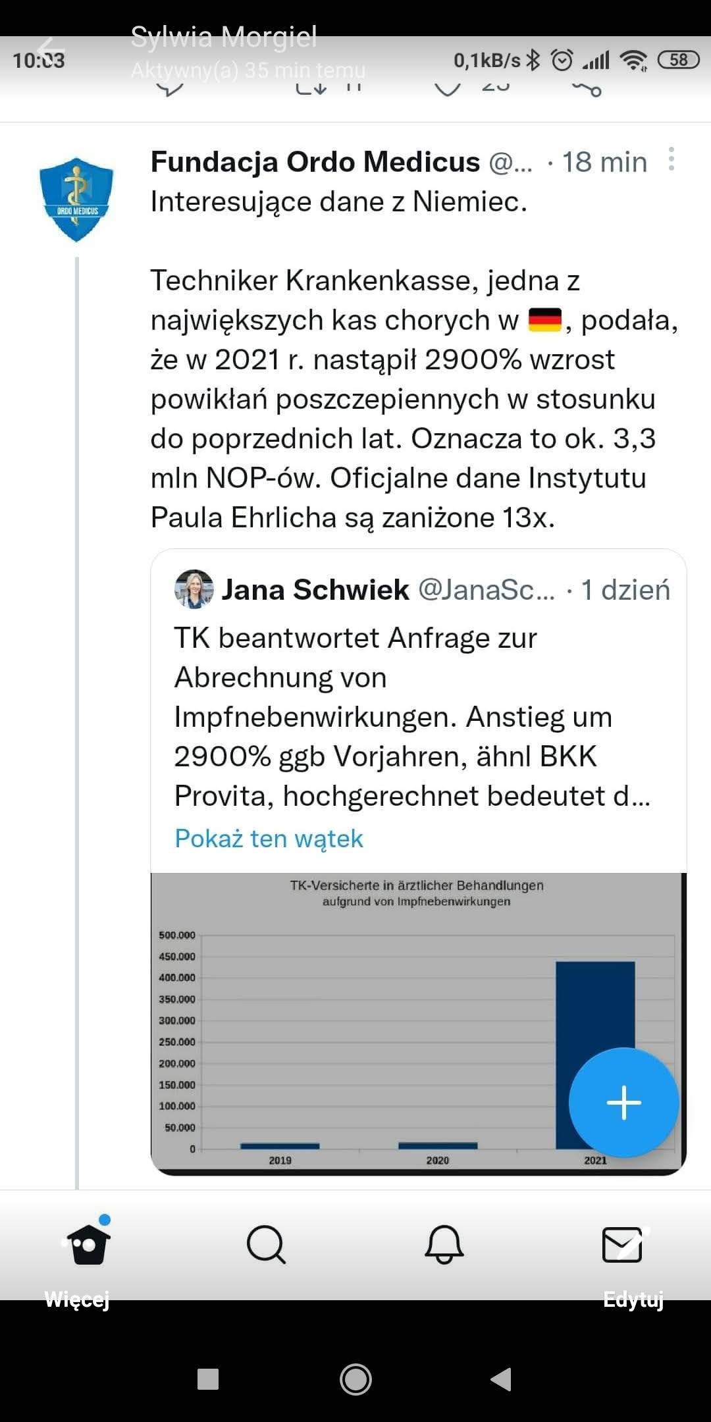Tap the Android home circle button

click(355, 1379)
